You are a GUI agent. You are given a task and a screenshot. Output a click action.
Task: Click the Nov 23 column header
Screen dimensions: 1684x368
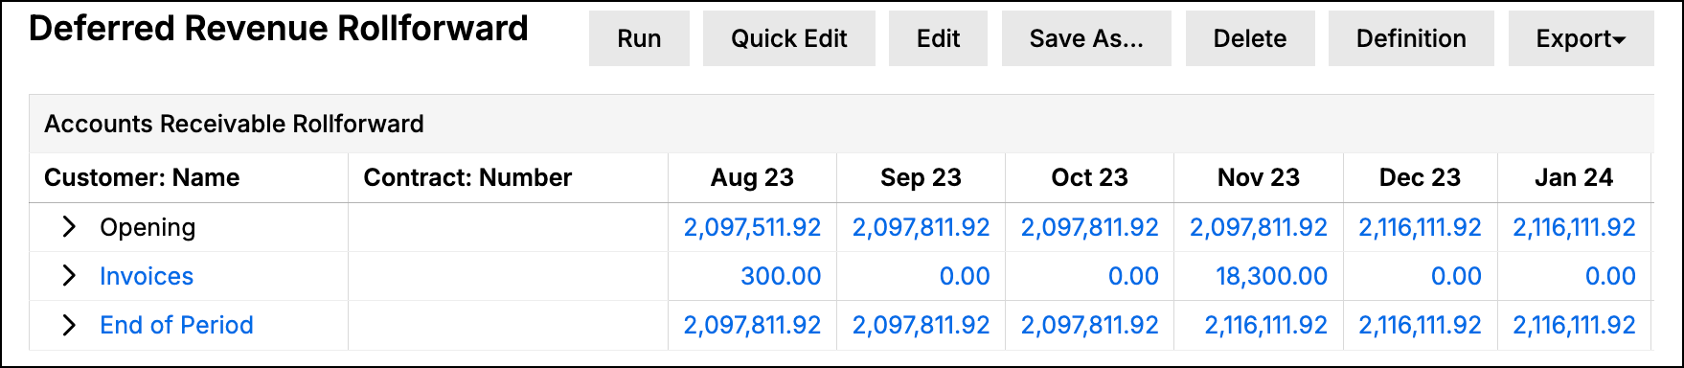pyautogui.click(x=1258, y=177)
